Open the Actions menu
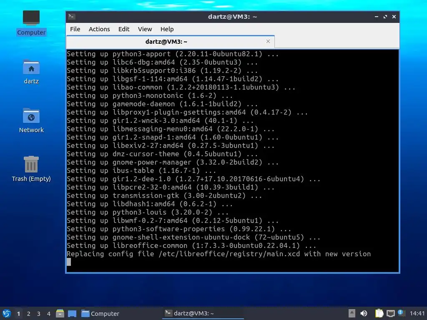 pos(99,29)
